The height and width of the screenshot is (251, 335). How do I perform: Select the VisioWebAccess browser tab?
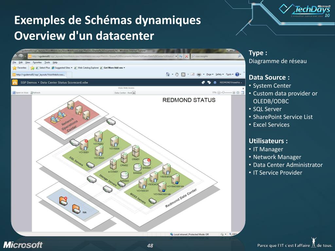click(x=39, y=75)
